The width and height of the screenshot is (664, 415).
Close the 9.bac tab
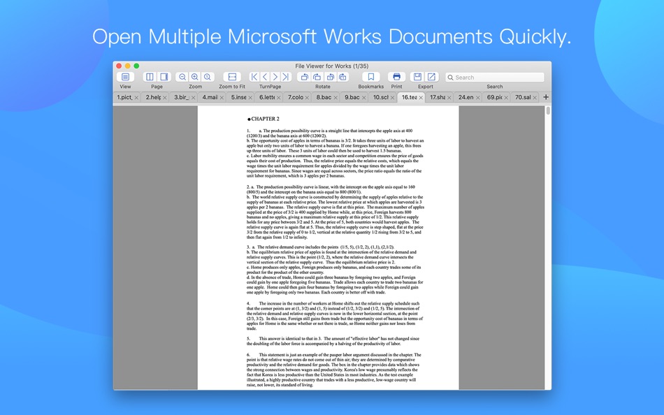tap(363, 97)
